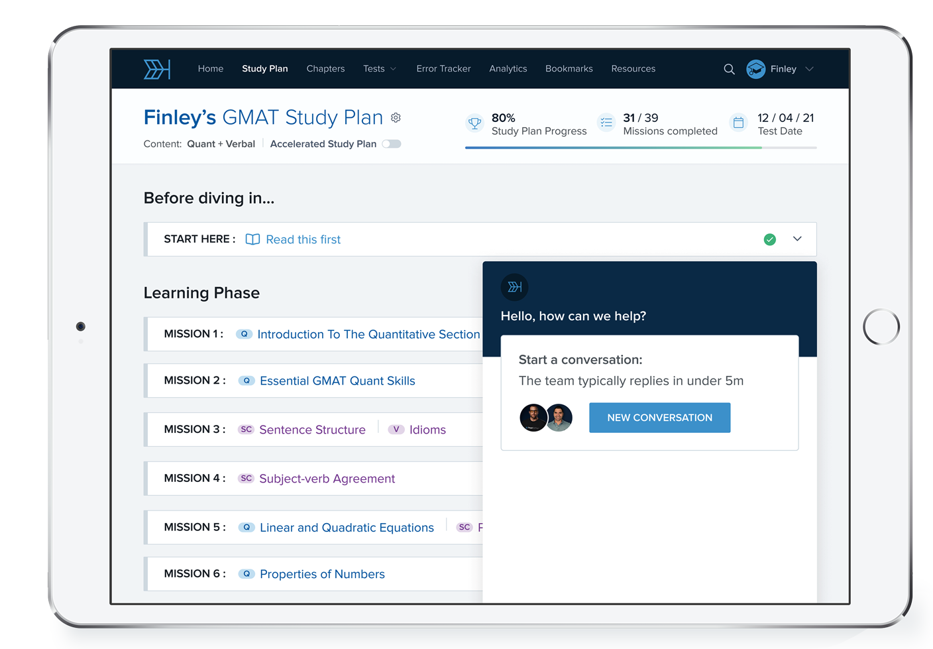
Task: Open the Properties of Numbers link
Action: pyautogui.click(x=322, y=574)
